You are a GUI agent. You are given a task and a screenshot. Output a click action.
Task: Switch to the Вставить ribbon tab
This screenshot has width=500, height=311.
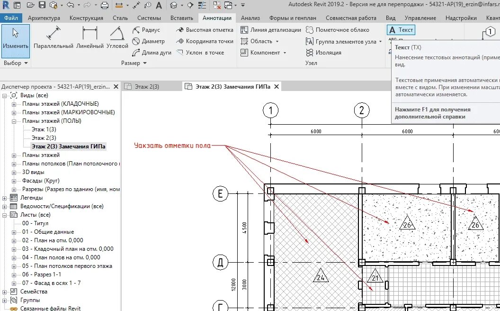(x=181, y=18)
